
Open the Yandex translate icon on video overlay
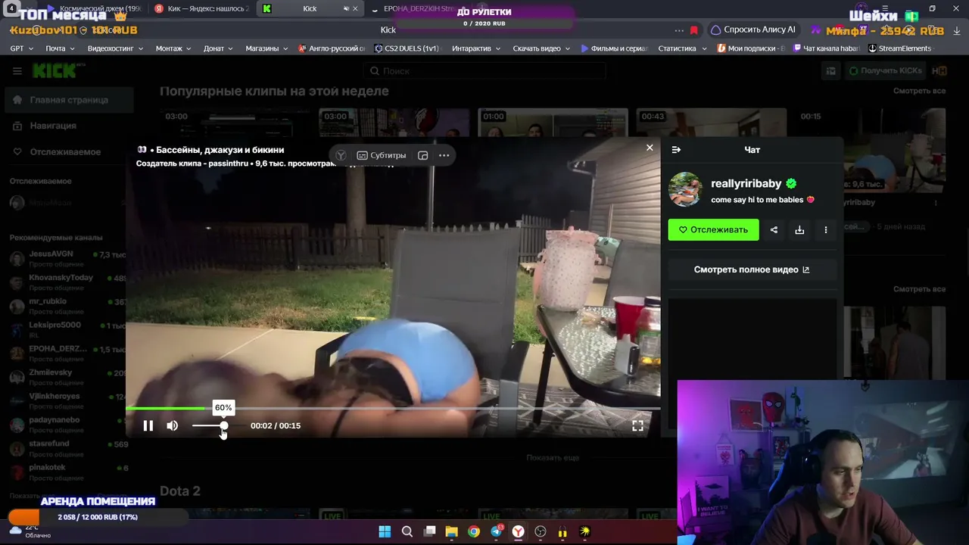(x=341, y=155)
